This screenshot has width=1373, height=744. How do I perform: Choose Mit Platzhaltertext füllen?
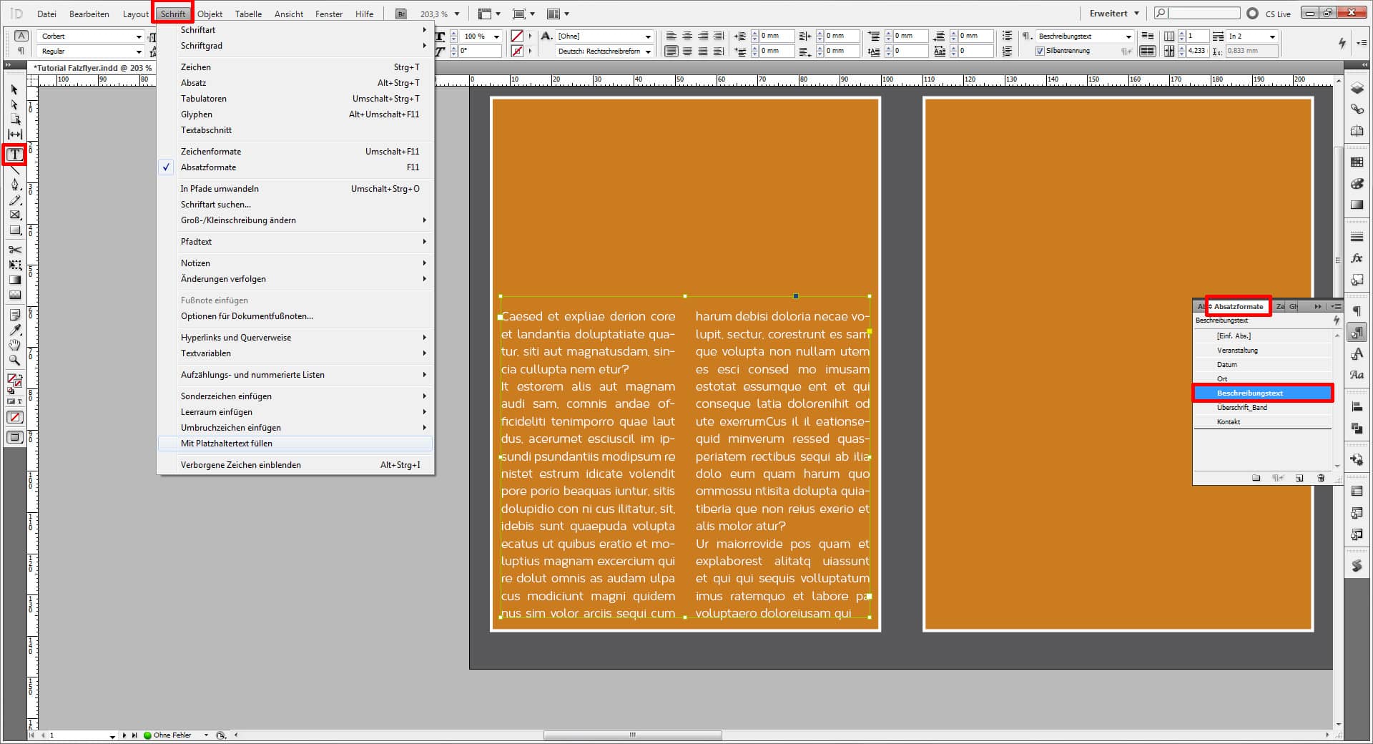[226, 444]
